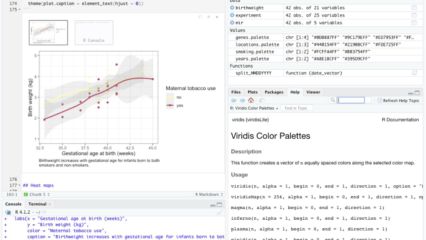Click the 'R 4.1.2' version label in Console
Screen dimensions: 426x240
click(x=22, y=212)
